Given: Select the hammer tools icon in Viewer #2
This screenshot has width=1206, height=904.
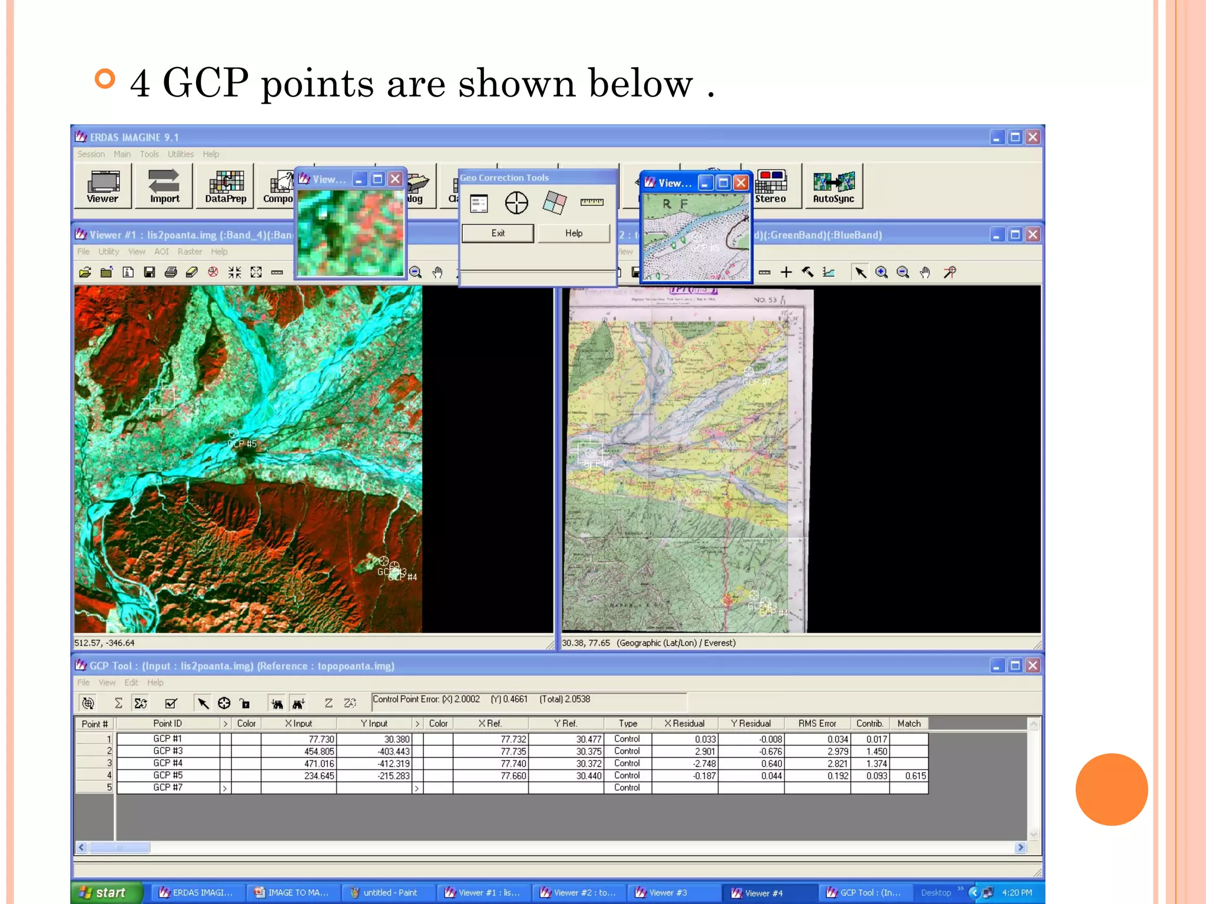Looking at the screenshot, I should coord(807,272).
